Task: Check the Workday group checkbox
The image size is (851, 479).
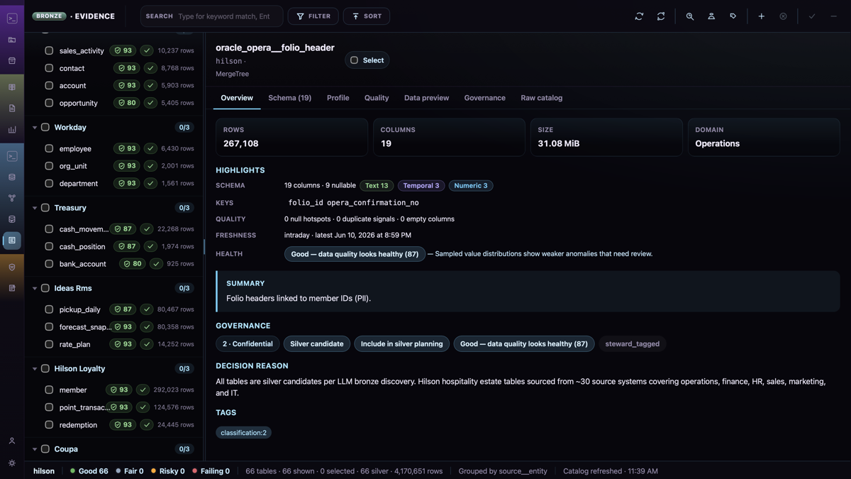Action: [x=45, y=128]
